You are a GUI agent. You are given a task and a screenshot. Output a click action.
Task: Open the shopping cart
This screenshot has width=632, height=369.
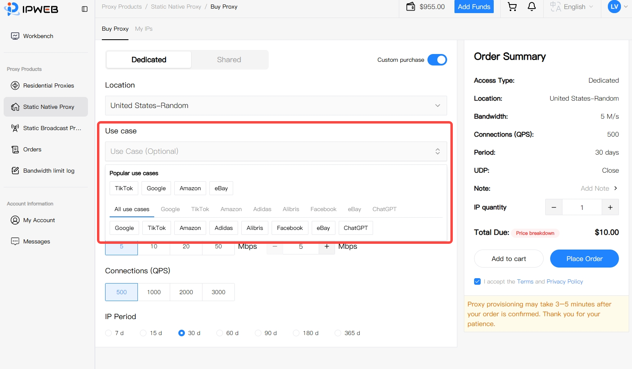pyautogui.click(x=512, y=7)
